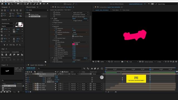Reset the Simple Choker effect
The width and height of the screenshot is (178, 100).
tap(74, 58)
